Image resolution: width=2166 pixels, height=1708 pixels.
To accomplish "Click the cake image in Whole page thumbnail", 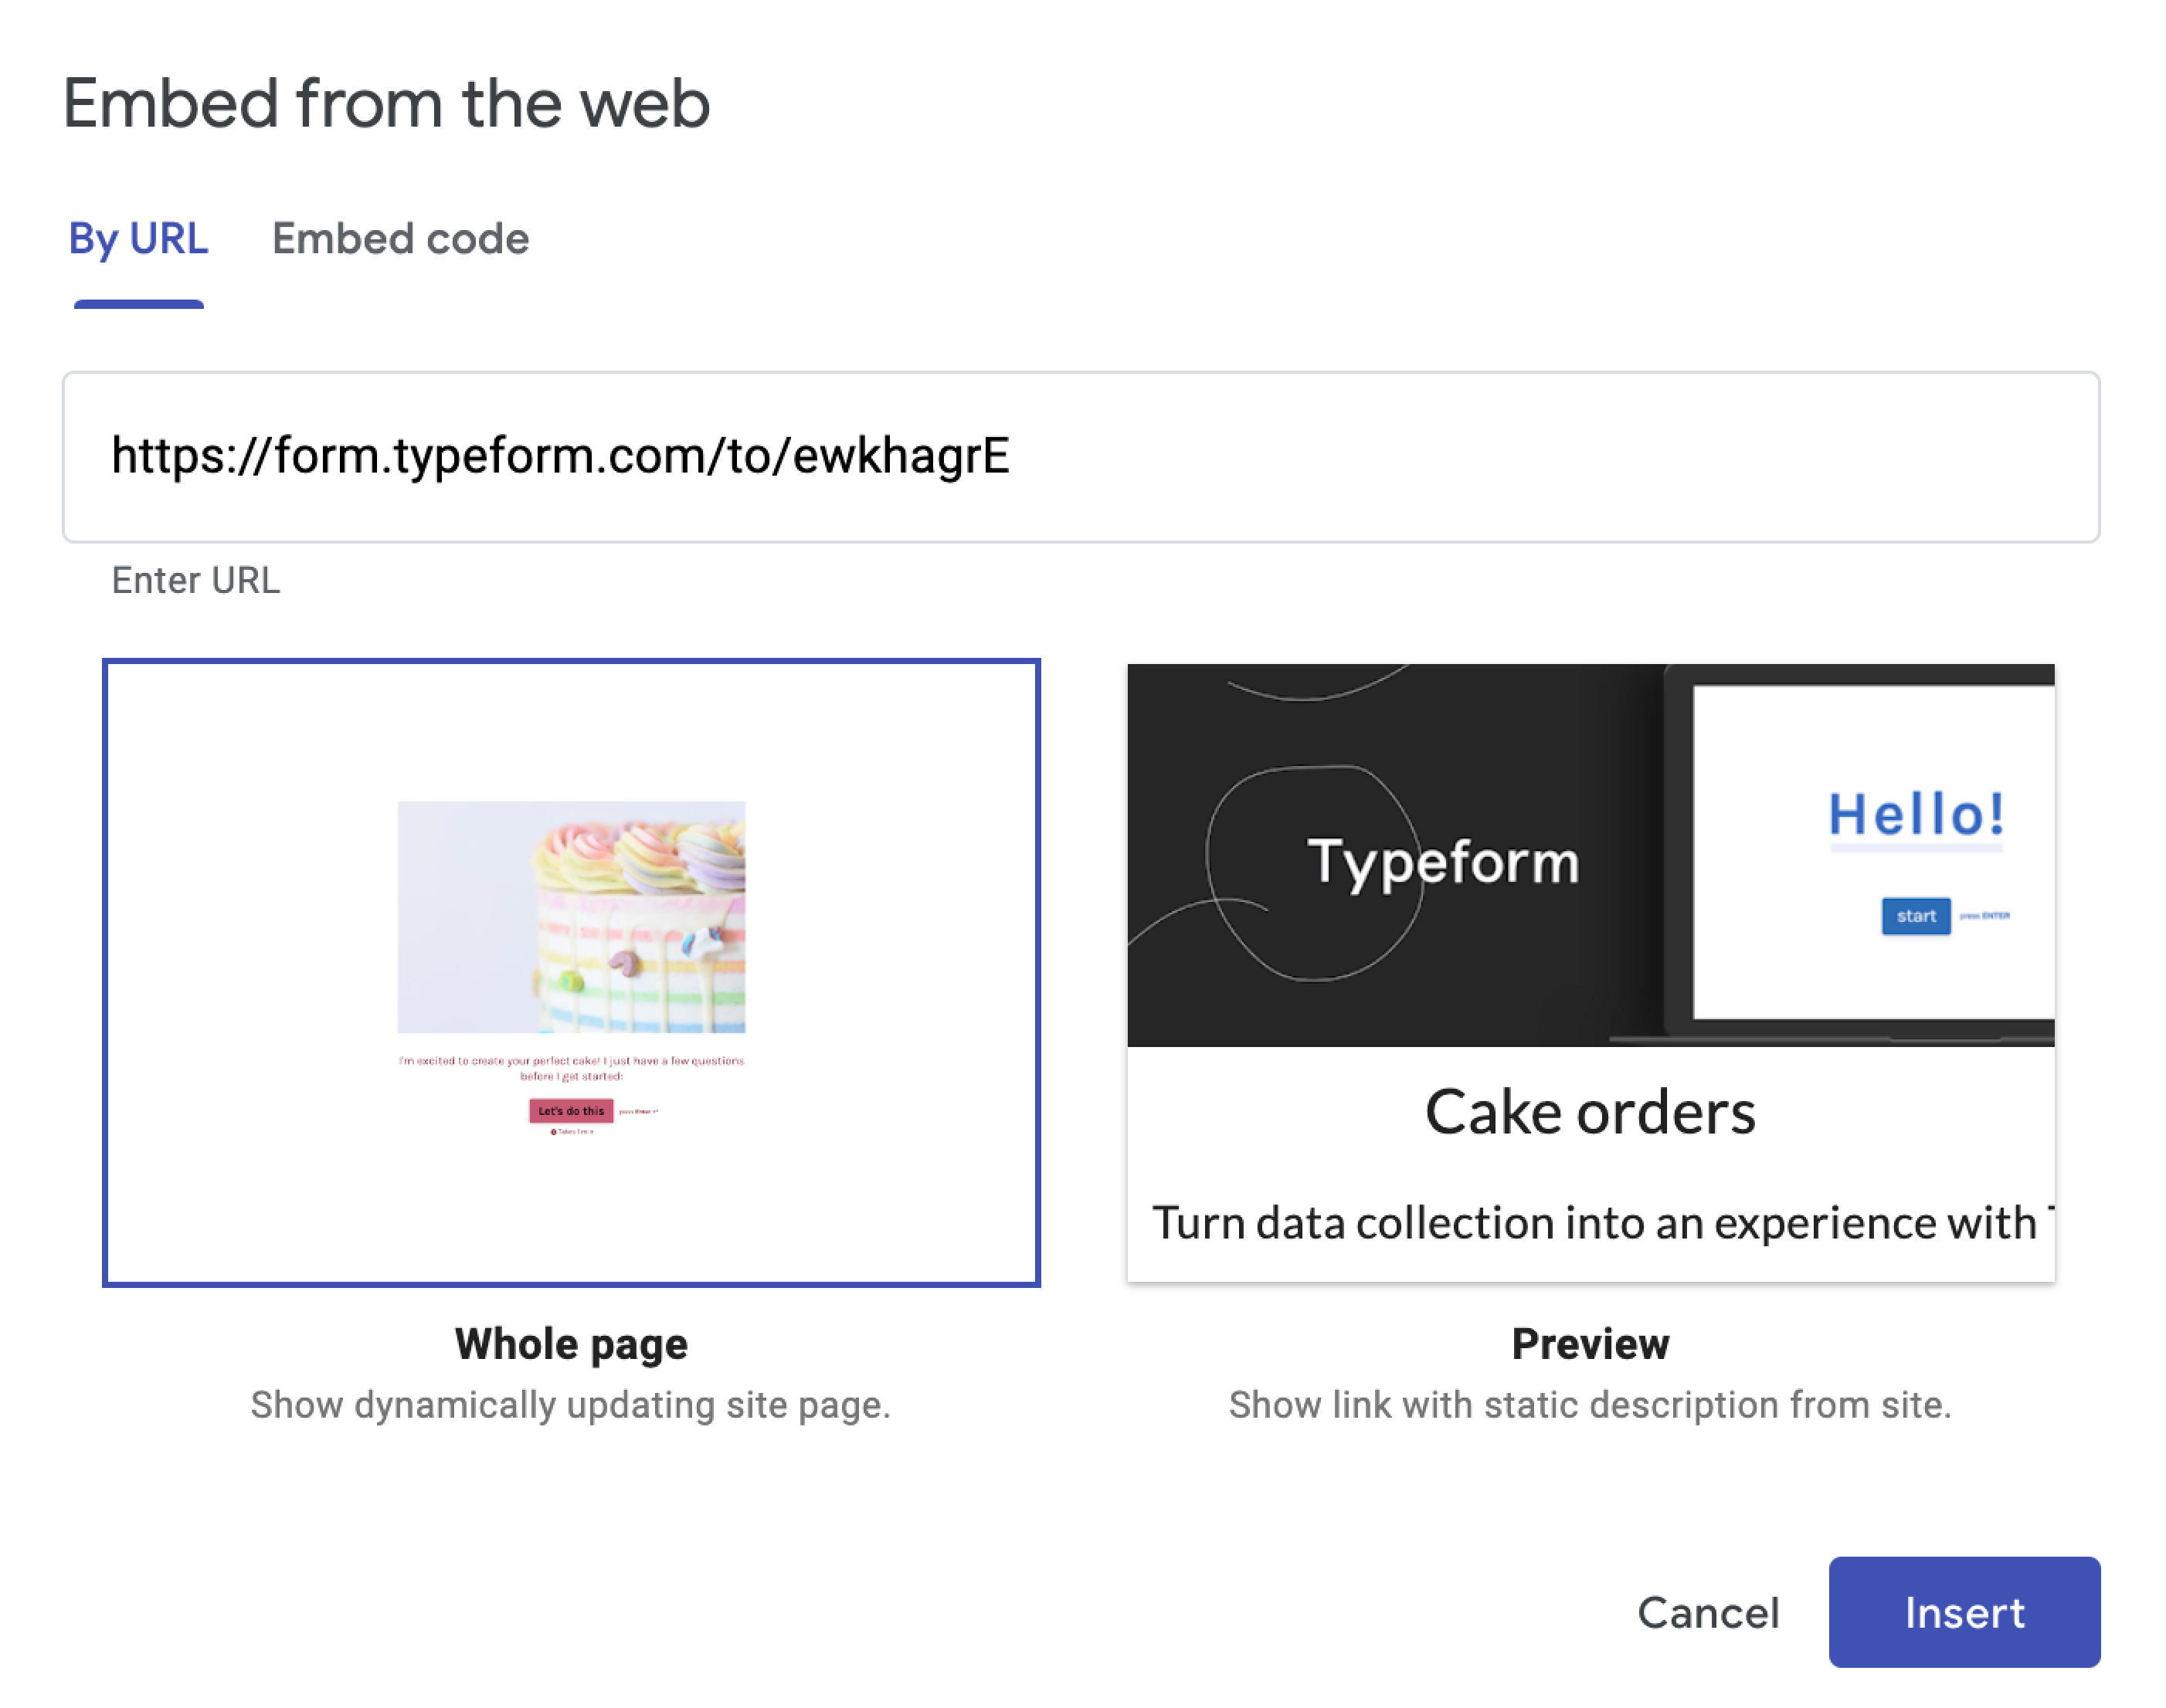I will tap(572, 917).
